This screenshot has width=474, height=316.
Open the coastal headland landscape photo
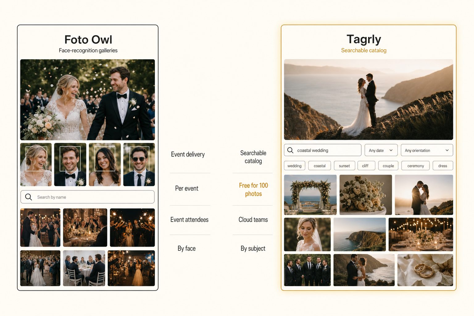pos(360,235)
